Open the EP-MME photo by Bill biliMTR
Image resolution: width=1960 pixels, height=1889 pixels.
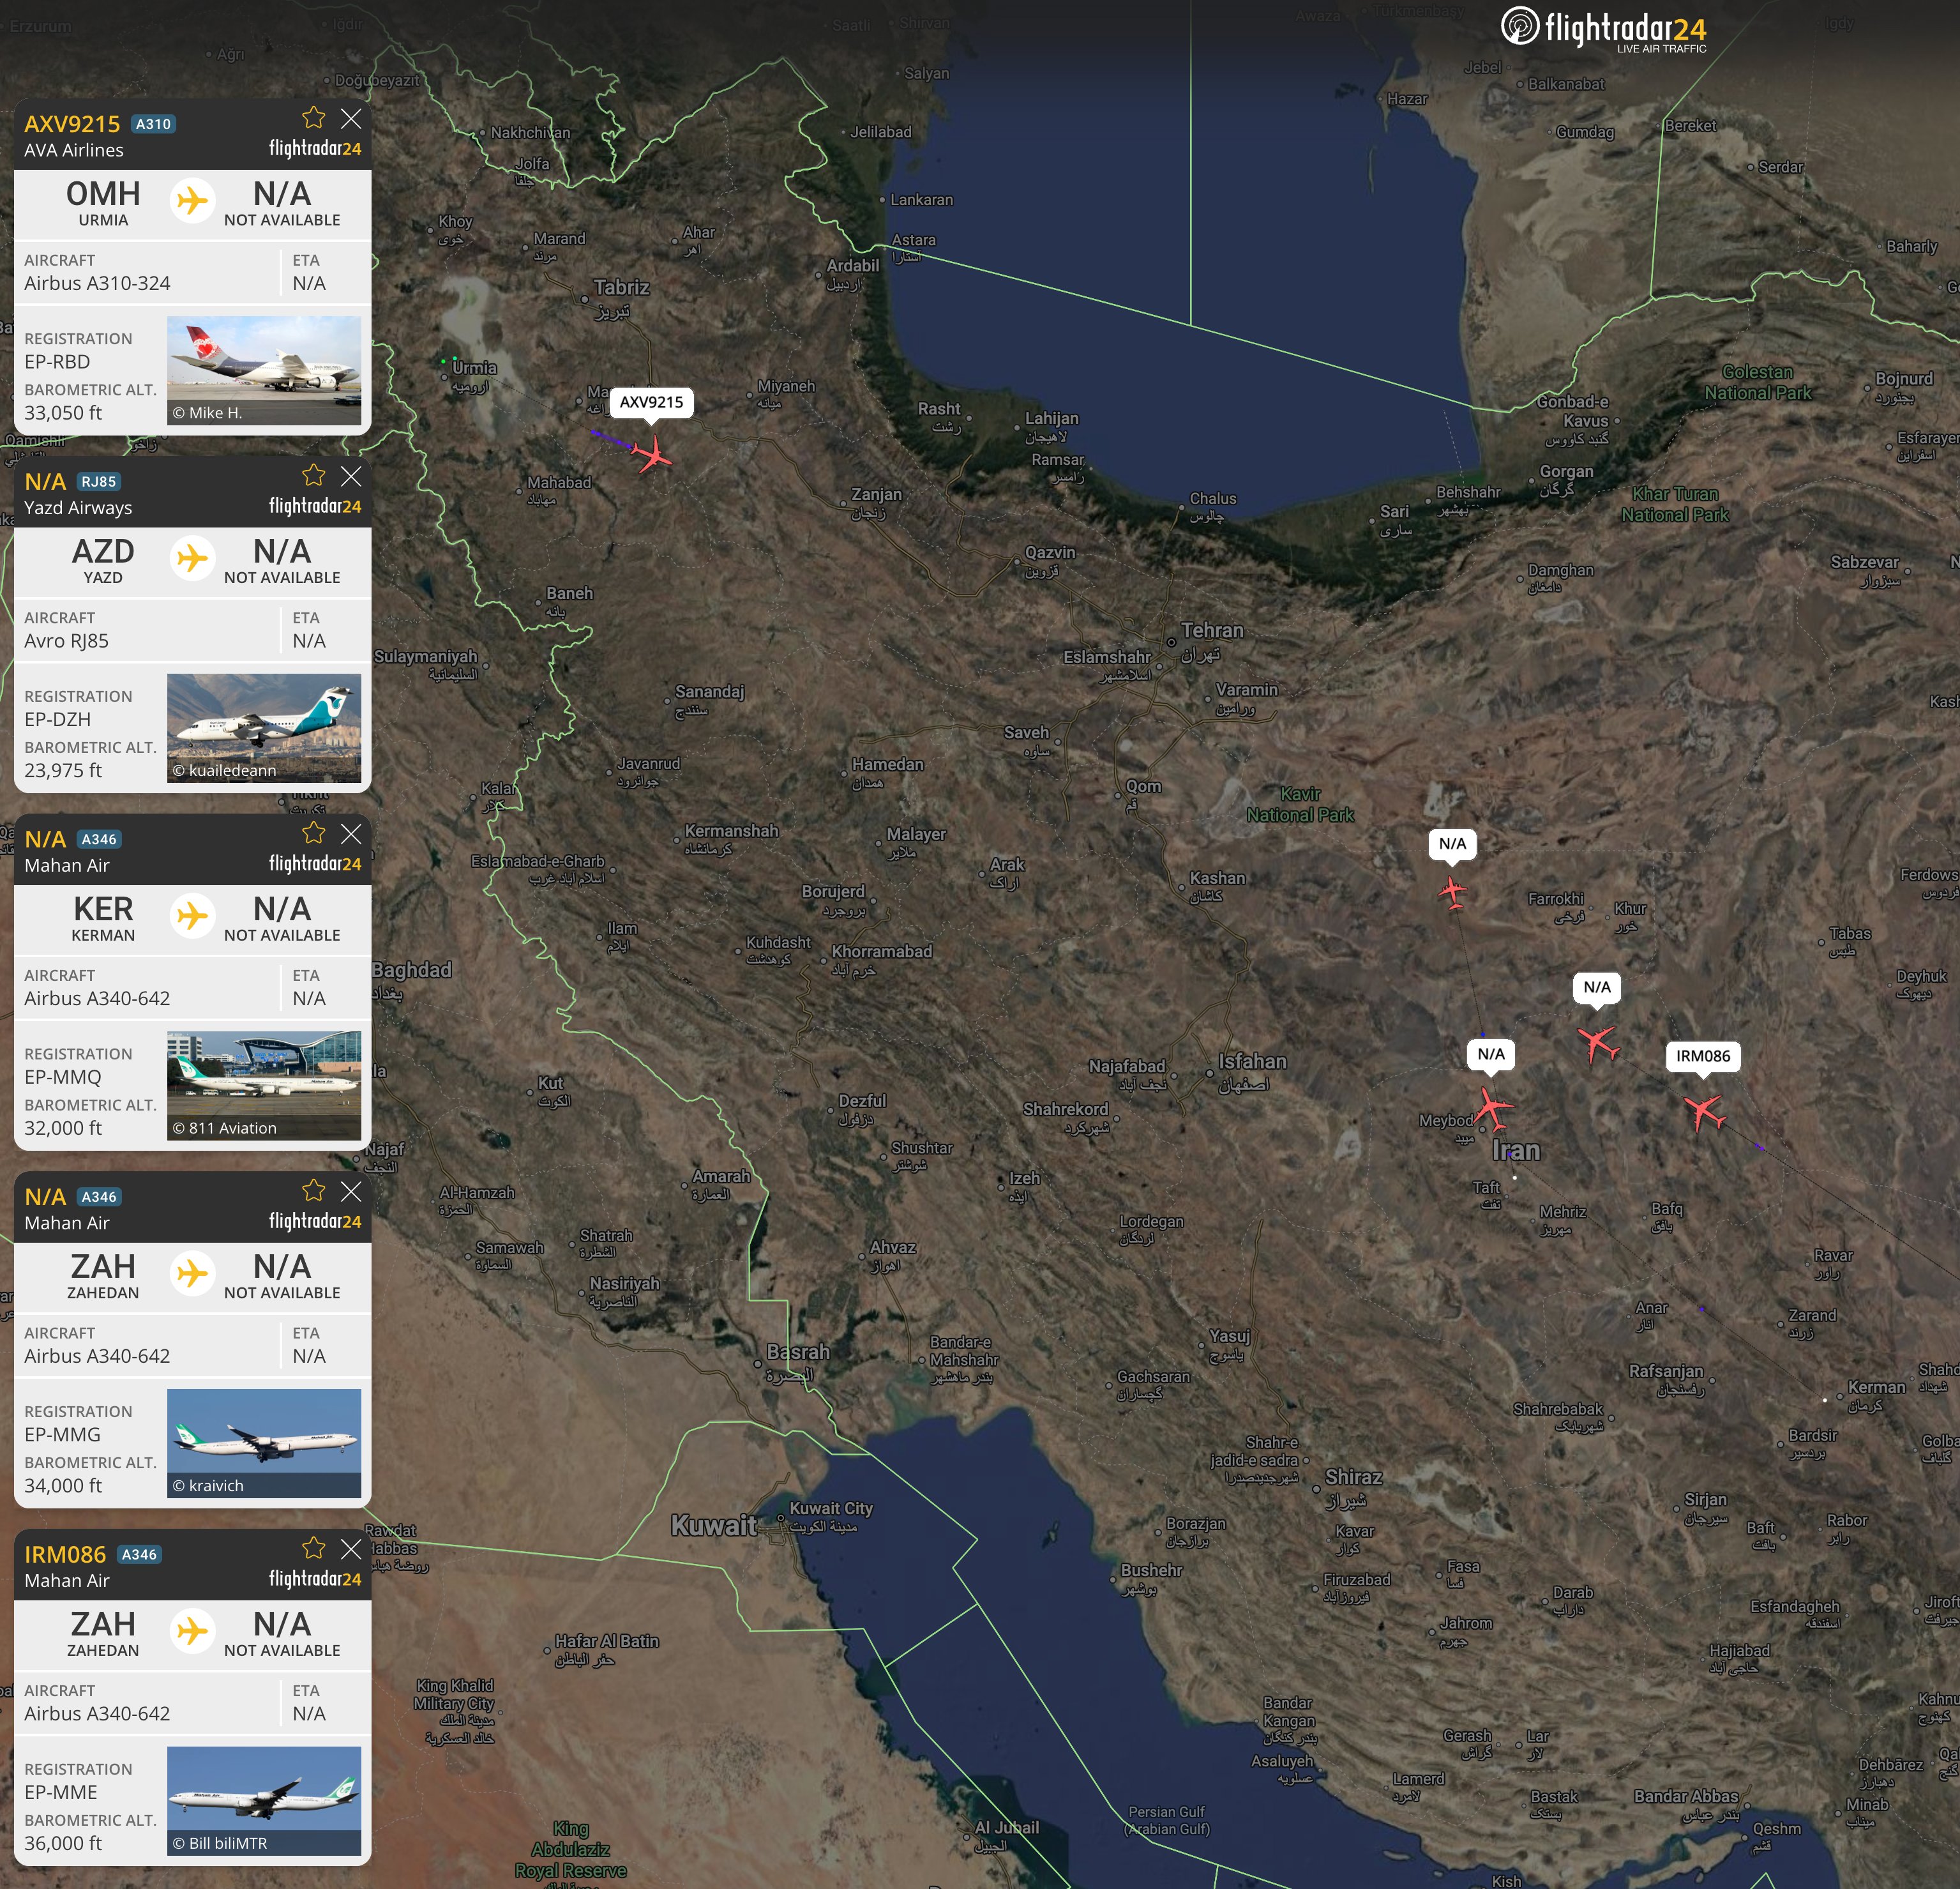pos(264,1801)
